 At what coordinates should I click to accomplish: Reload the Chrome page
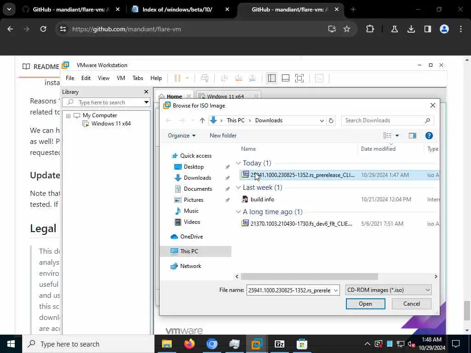click(x=43, y=29)
